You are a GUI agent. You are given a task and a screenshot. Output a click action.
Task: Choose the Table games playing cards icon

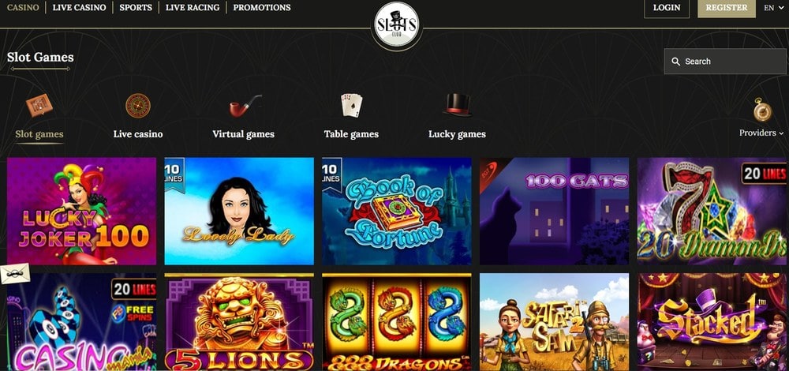(x=351, y=105)
